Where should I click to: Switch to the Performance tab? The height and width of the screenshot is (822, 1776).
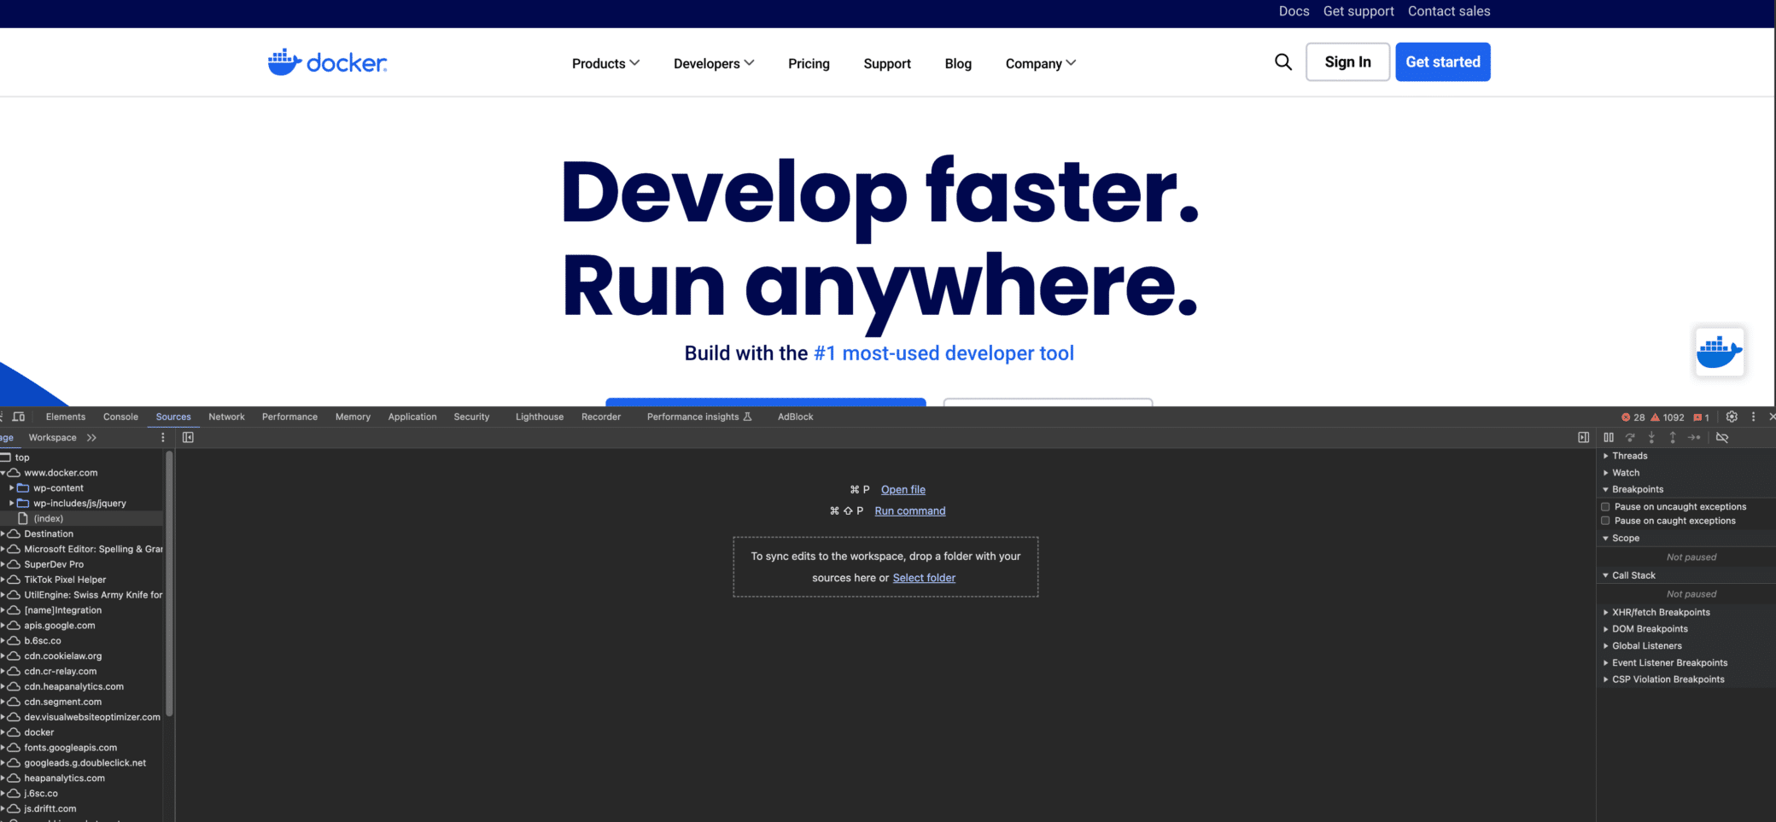point(289,417)
